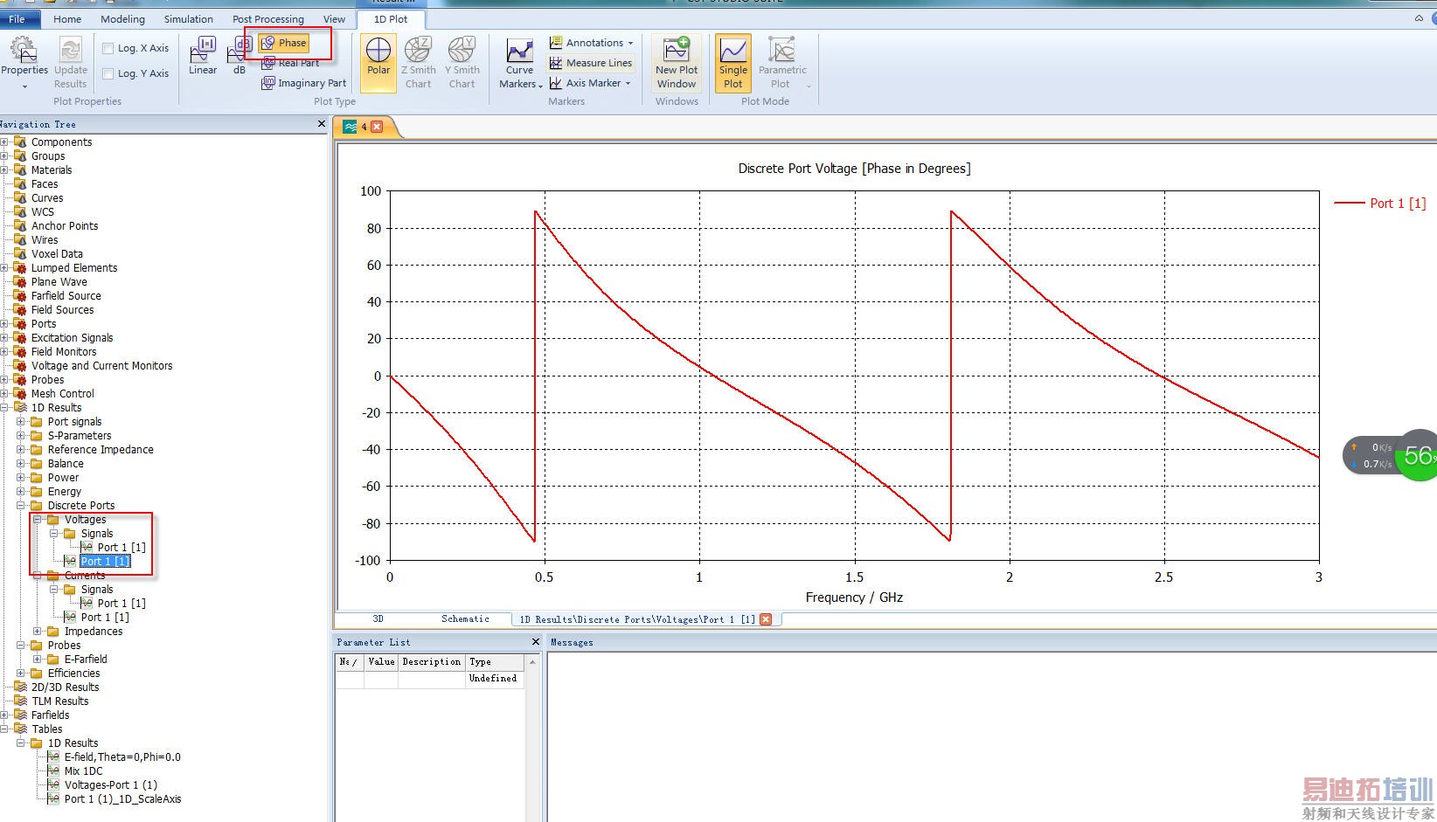Screen dimensions: 1437x822
Task: Close the Parameter List panel
Action: click(x=536, y=642)
